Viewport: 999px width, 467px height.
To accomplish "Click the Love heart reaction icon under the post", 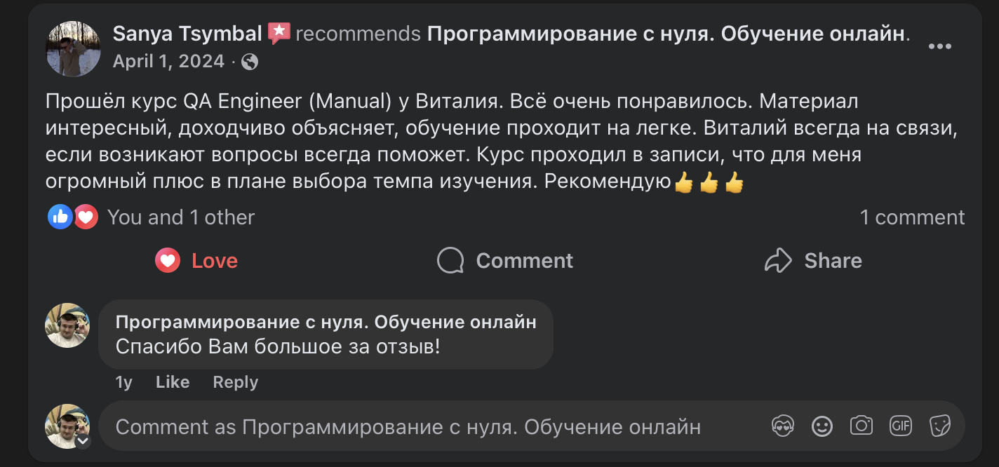I will coord(166,260).
